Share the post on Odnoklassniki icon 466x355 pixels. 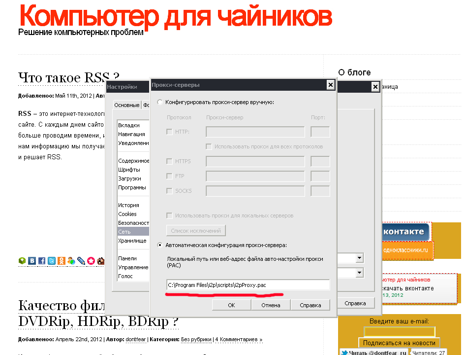coord(61,261)
